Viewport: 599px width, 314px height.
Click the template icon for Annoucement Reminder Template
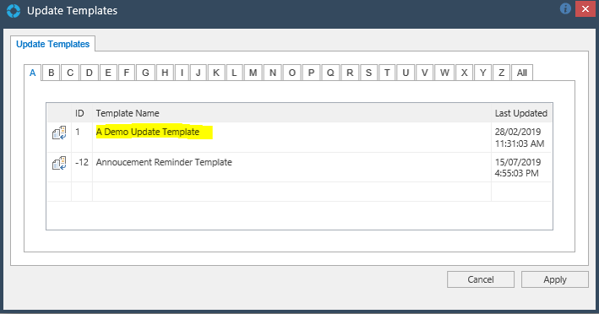pos(59,163)
